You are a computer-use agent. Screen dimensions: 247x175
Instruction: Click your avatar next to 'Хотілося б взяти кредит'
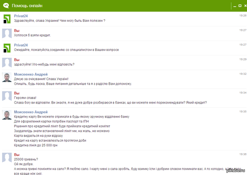(7, 33)
